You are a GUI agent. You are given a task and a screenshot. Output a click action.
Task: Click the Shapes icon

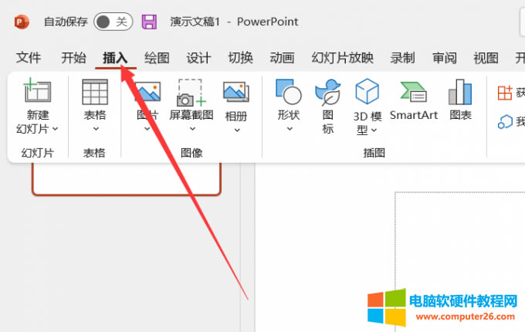pyautogui.click(x=288, y=92)
